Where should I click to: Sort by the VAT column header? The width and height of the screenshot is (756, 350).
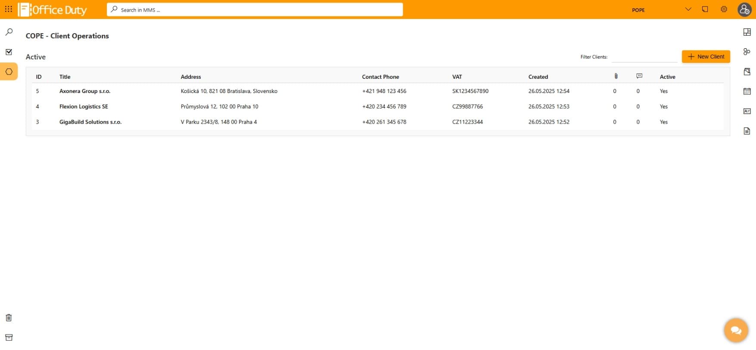[x=457, y=77]
